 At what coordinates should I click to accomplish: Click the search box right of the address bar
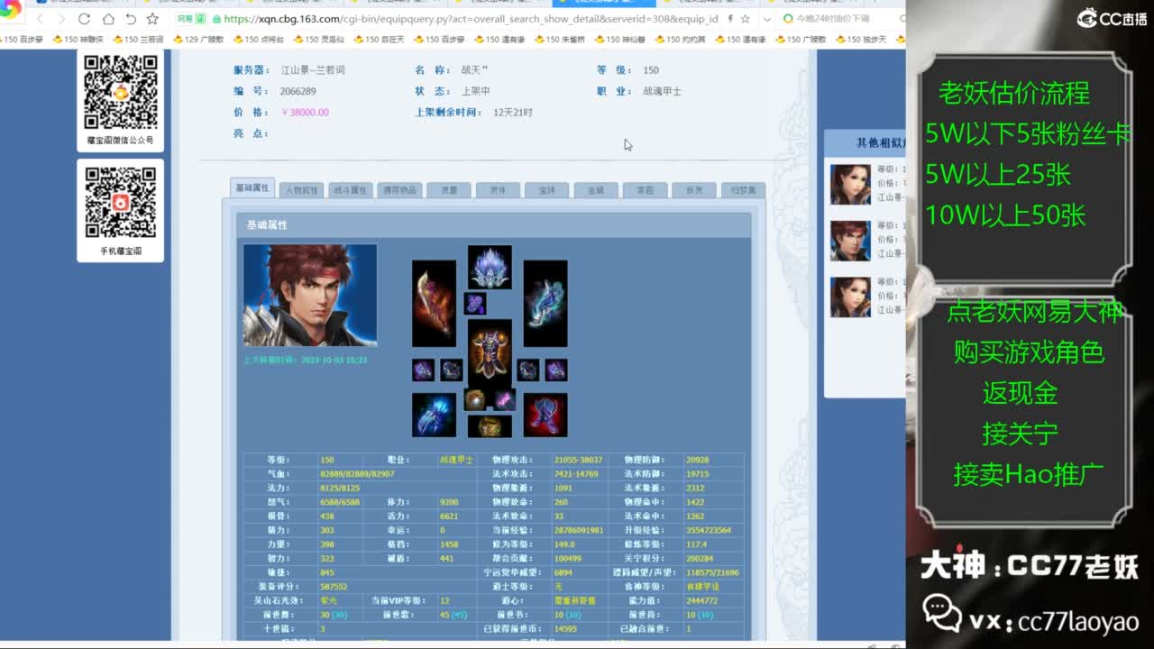tap(838, 19)
